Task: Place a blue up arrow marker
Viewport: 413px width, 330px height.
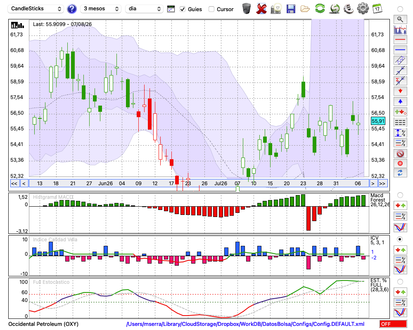Action: tap(400, 101)
